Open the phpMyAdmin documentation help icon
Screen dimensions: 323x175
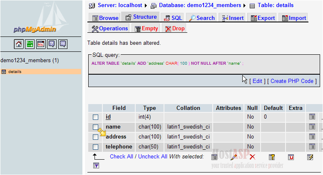coord(52,44)
